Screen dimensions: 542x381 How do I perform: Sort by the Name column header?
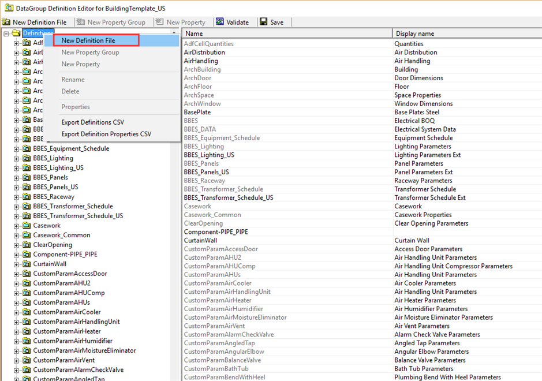point(287,33)
